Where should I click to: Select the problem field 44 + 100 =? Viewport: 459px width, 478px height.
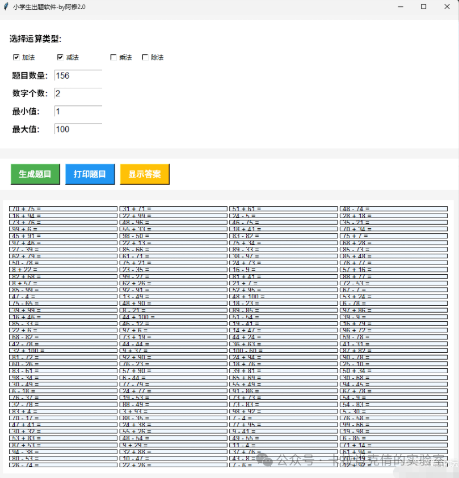(x=173, y=317)
